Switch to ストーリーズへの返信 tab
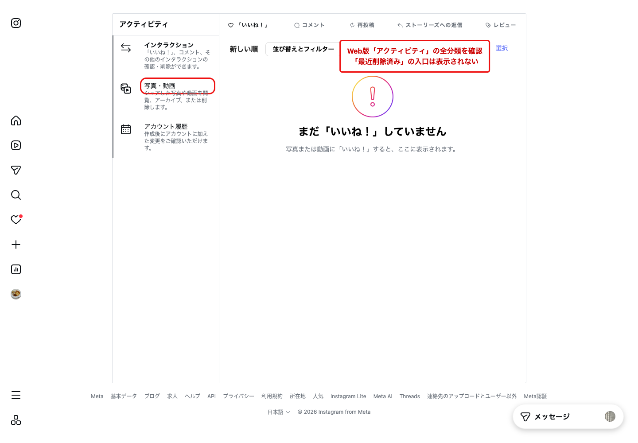Image resolution: width=638 pixels, height=443 pixels. click(430, 25)
